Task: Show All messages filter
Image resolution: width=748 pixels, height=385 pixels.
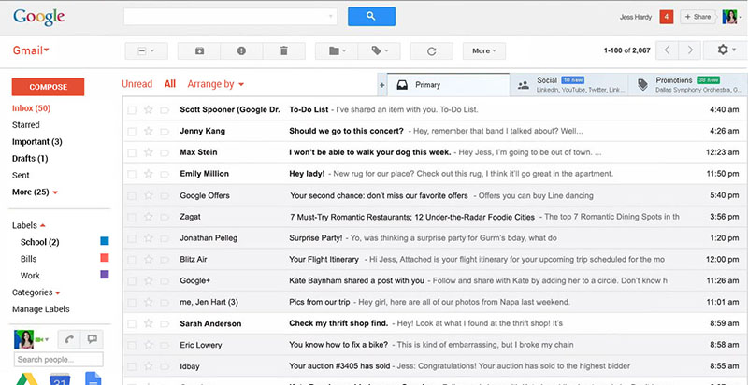Action: (x=170, y=84)
